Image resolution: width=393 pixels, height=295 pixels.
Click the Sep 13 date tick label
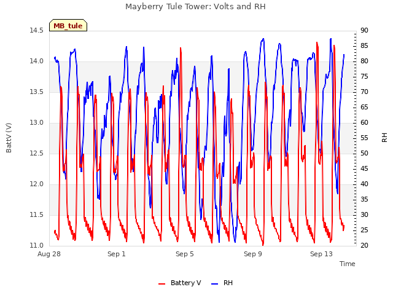321,254
